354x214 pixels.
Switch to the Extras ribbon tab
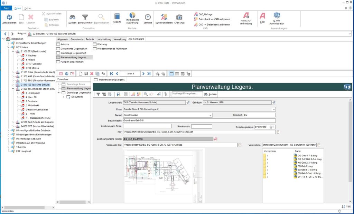pyautogui.click(x=27, y=8)
